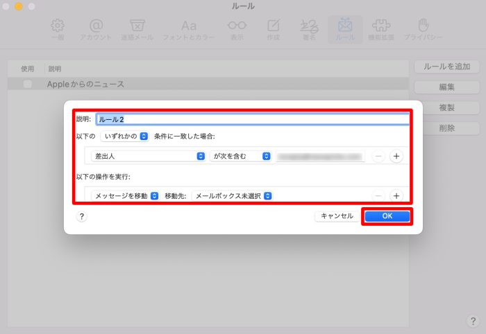486x334 pixels.
Task: Select the 署名 (Signatures) icon
Action: pyautogui.click(x=308, y=29)
